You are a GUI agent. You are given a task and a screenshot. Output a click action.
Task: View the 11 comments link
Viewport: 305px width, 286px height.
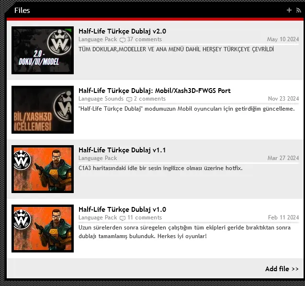(145, 217)
